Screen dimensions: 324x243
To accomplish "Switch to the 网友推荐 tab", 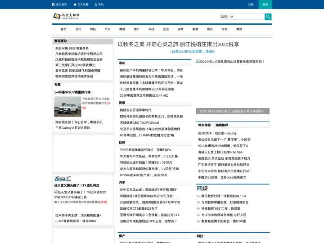I will (x=204, y=125).
